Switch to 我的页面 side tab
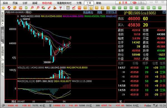167x108 pixels. coord(3,18)
